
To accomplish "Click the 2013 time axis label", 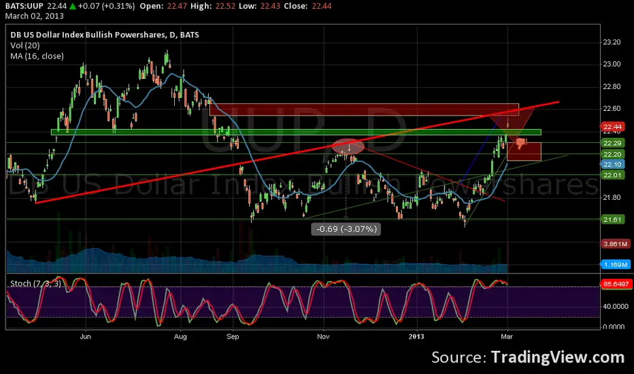I will [416, 337].
